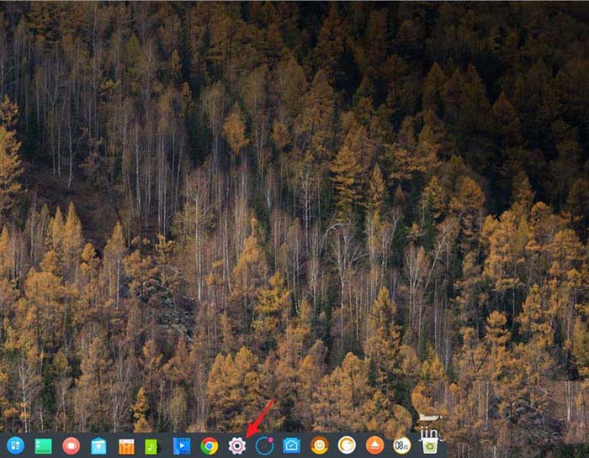Click the blue circular ring icon with pink dot
The height and width of the screenshot is (458, 589).
click(264, 445)
